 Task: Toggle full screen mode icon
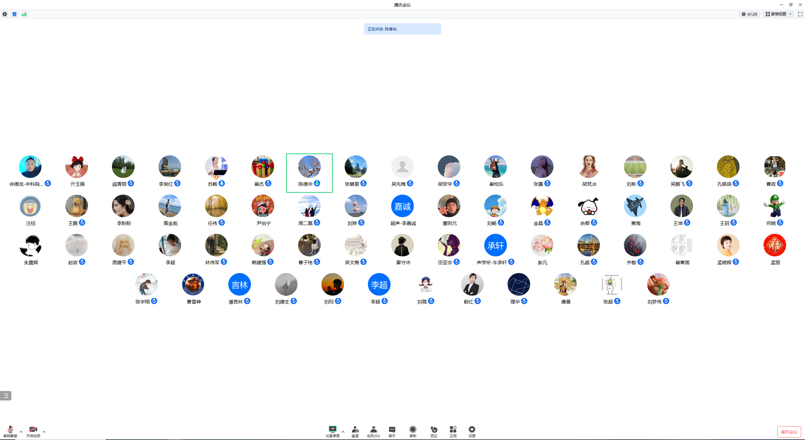coord(800,14)
